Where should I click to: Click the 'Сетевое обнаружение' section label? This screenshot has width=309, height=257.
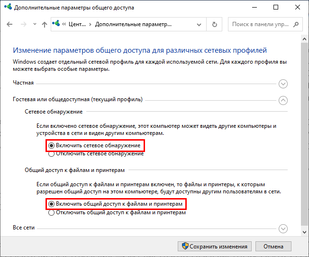[54, 112]
